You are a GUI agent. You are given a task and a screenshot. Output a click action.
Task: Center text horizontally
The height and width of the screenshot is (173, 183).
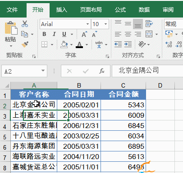click(128, 34)
